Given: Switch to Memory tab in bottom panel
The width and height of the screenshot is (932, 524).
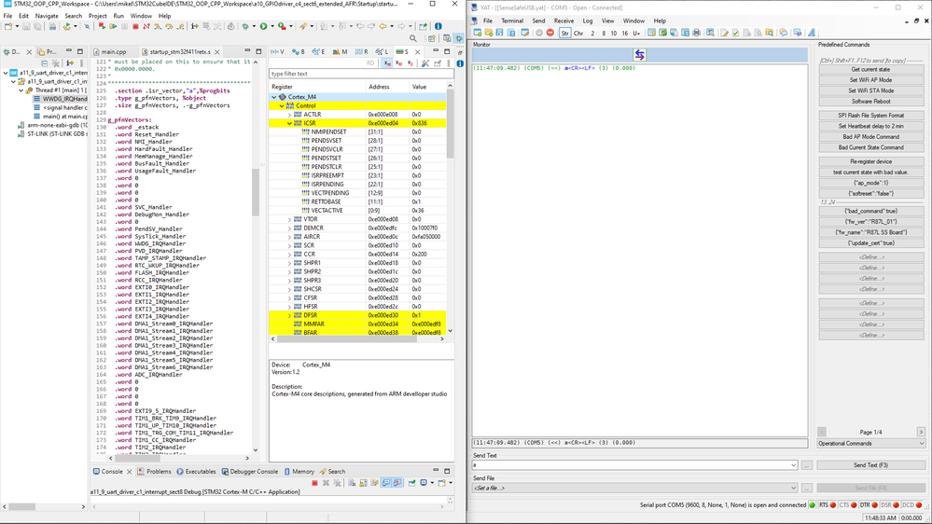Looking at the screenshot, I should point(299,472).
